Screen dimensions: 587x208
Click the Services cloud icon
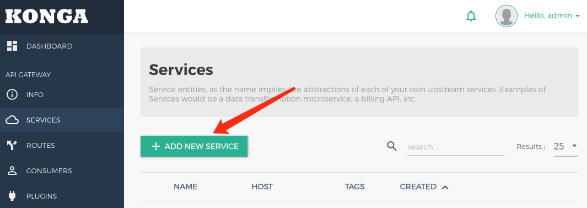(x=12, y=120)
